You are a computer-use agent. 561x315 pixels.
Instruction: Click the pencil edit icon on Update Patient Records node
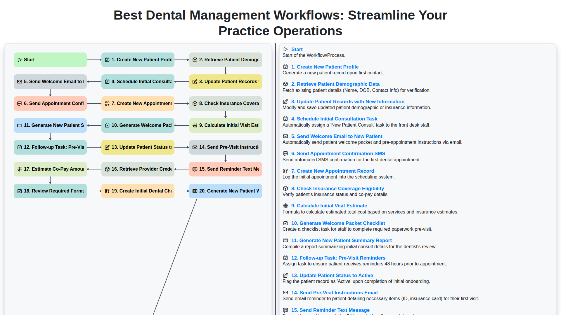(195, 82)
